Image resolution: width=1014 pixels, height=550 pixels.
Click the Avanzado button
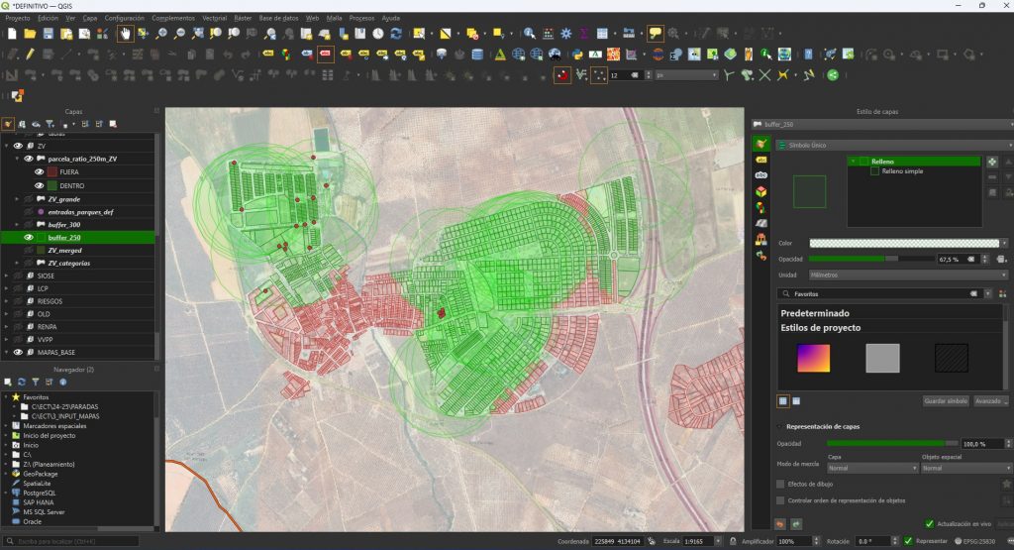point(990,400)
